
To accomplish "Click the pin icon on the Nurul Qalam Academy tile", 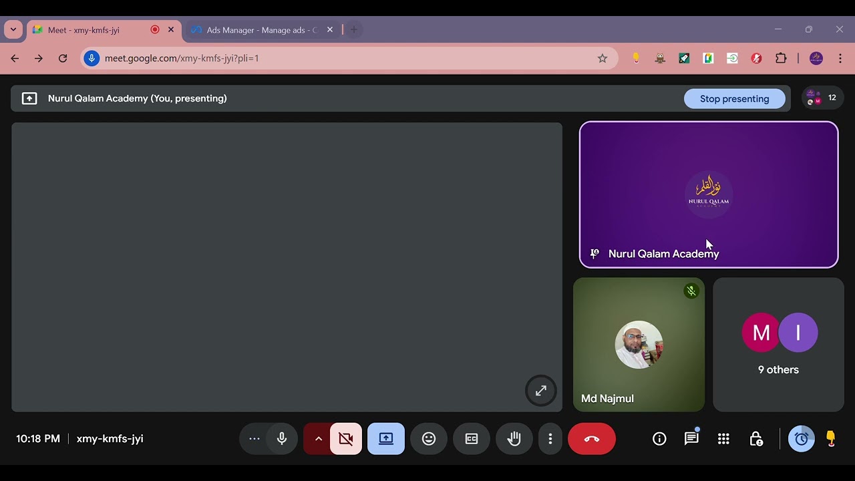I will 594,254.
